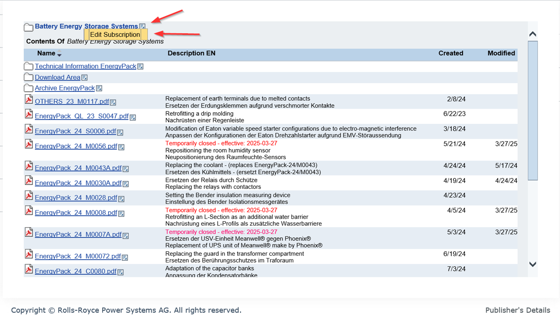The height and width of the screenshot is (321, 560).
Task: Click subscription icon beside EnergyPack_24_M0008.pdf
Action: point(122,214)
